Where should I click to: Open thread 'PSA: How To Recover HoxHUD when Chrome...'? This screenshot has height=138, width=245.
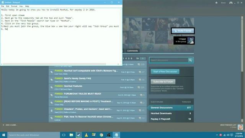[88, 117]
